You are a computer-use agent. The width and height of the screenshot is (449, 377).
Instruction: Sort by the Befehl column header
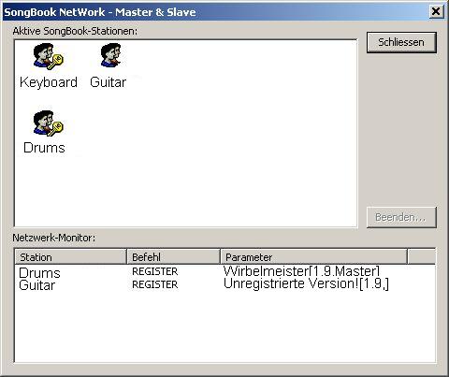pos(173,257)
